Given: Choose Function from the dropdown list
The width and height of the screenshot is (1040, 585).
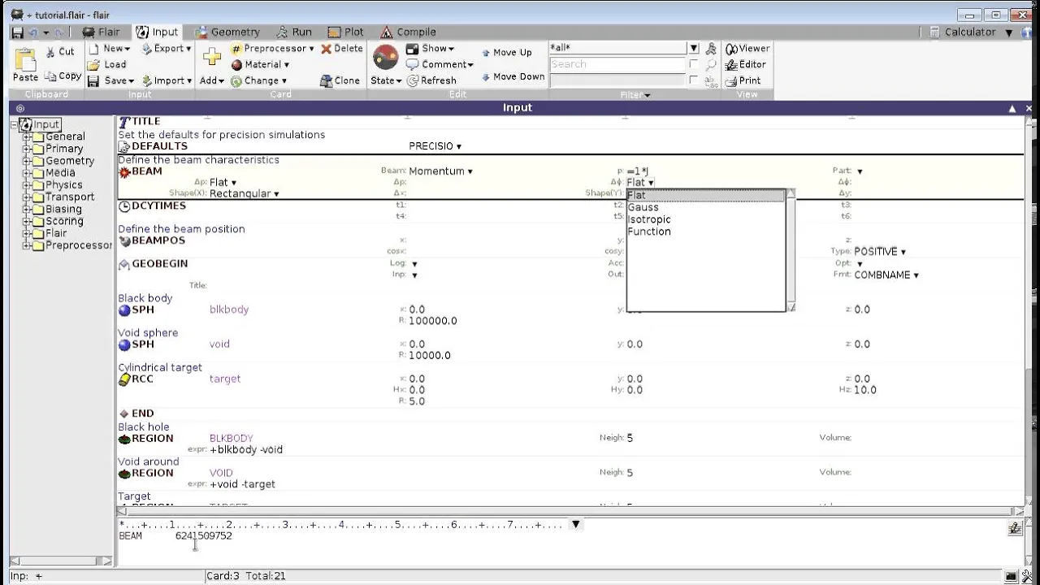Looking at the screenshot, I should pyautogui.click(x=705, y=232).
